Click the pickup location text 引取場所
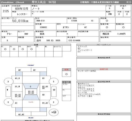132x121 pixels. pos(100,2)
